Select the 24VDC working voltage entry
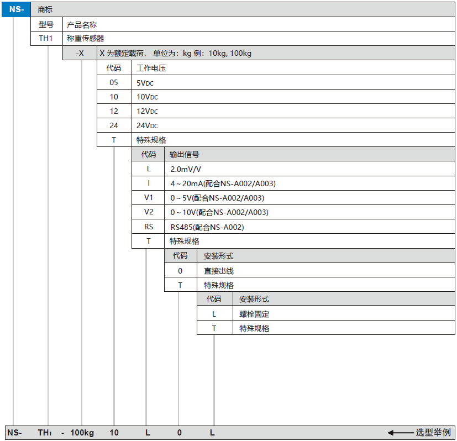The width and height of the screenshot is (457, 441). [147, 125]
